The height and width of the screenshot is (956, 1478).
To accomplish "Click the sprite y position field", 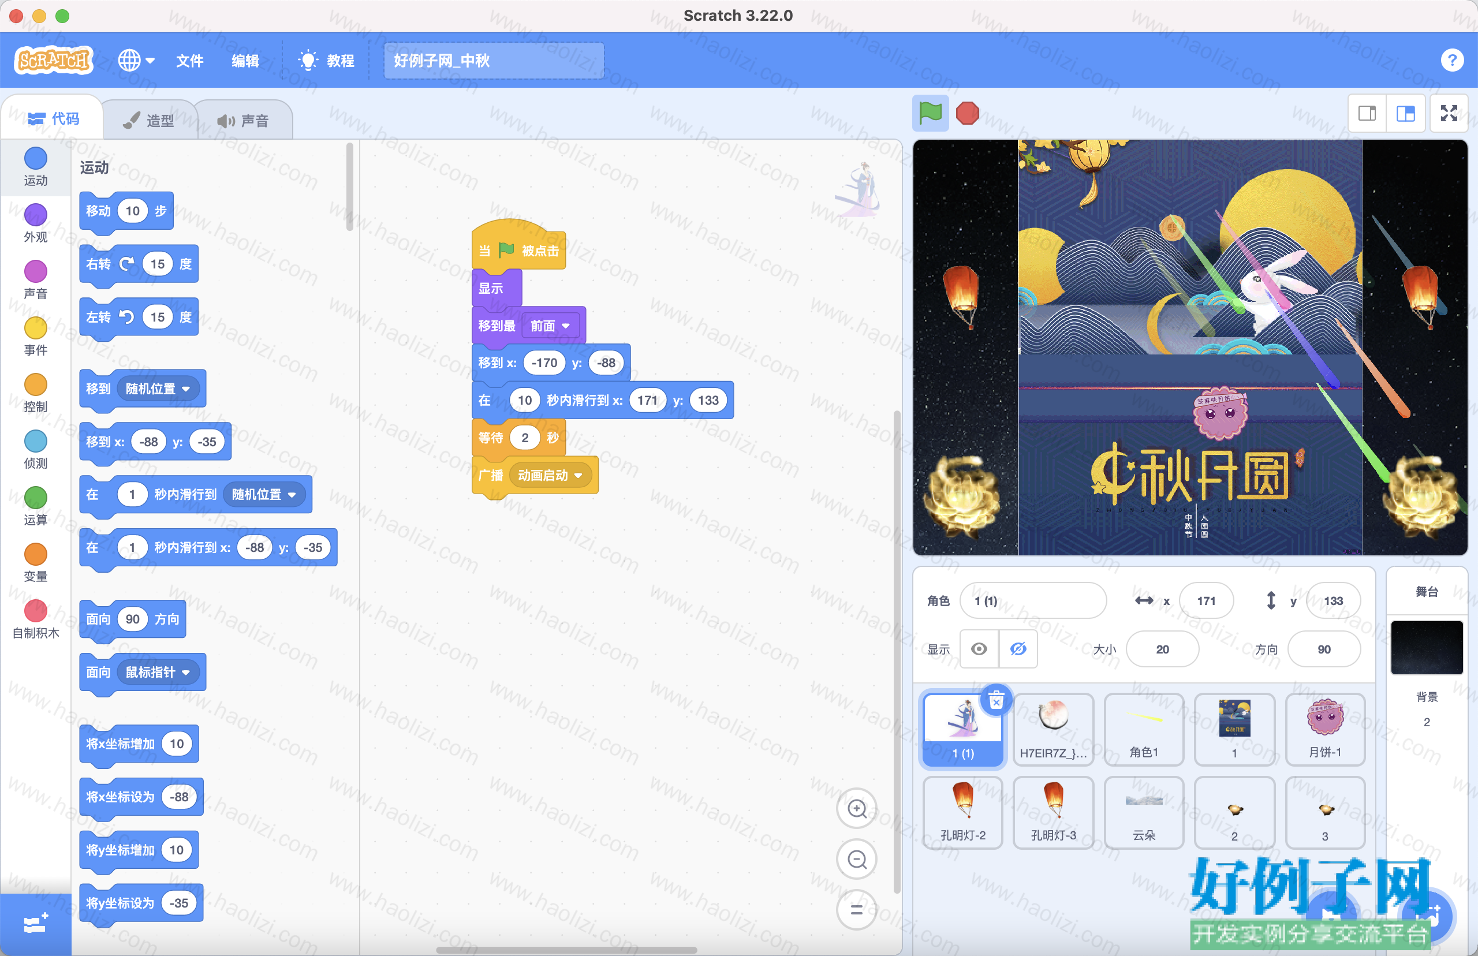I will coord(1333,600).
